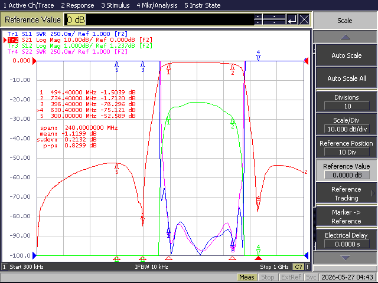The width and height of the screenshot is (378, 283).
Task: Click the Meas status indicator
Action: (247, 278)
